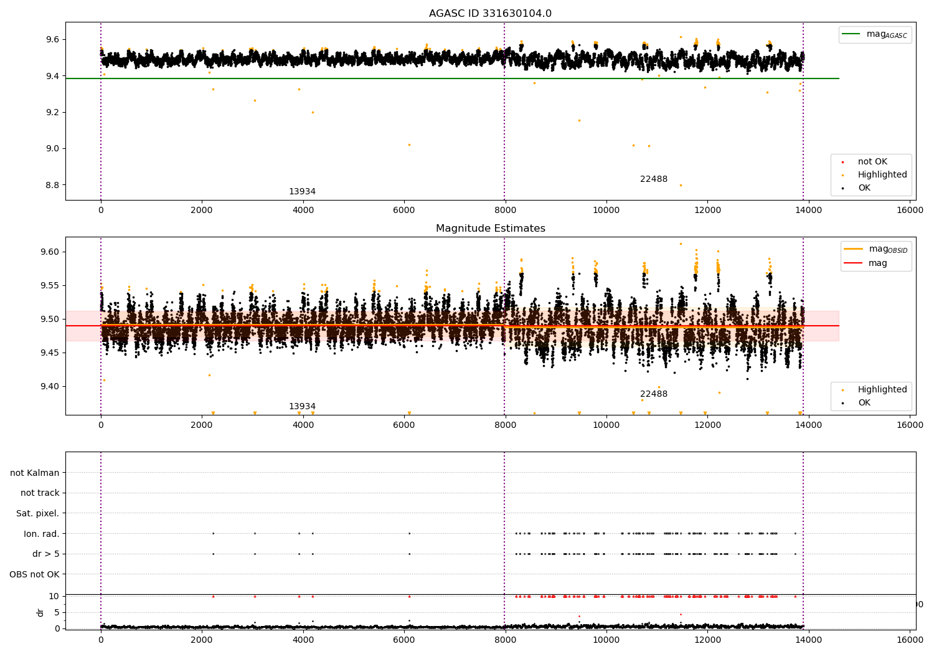Click y-tick '9.55' on Magnitude Estimates plot
Image resolution: width=934 pixels, height=654 pixels.
click(50, 286)
